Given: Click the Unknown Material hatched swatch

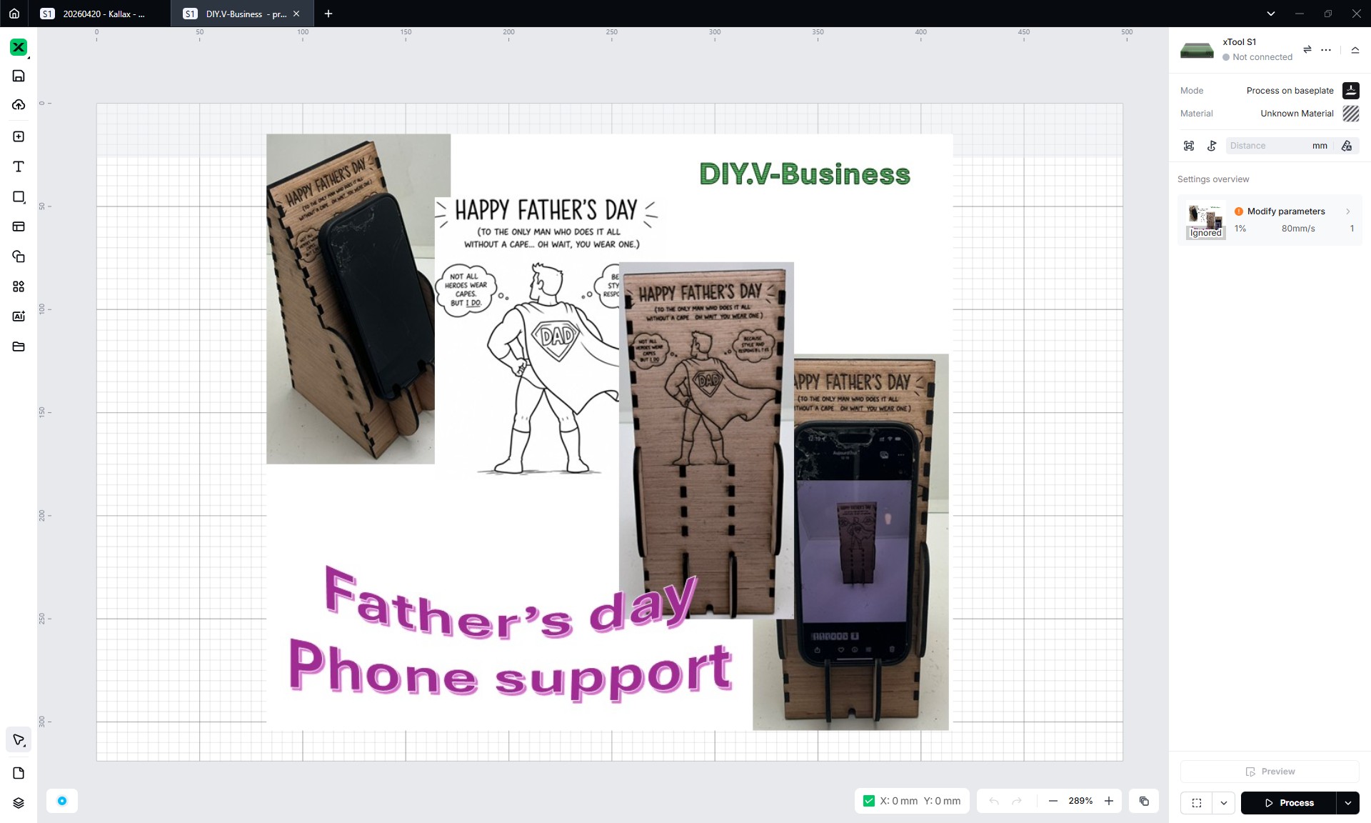Looking at the screenshot, I should (1351, 114).
